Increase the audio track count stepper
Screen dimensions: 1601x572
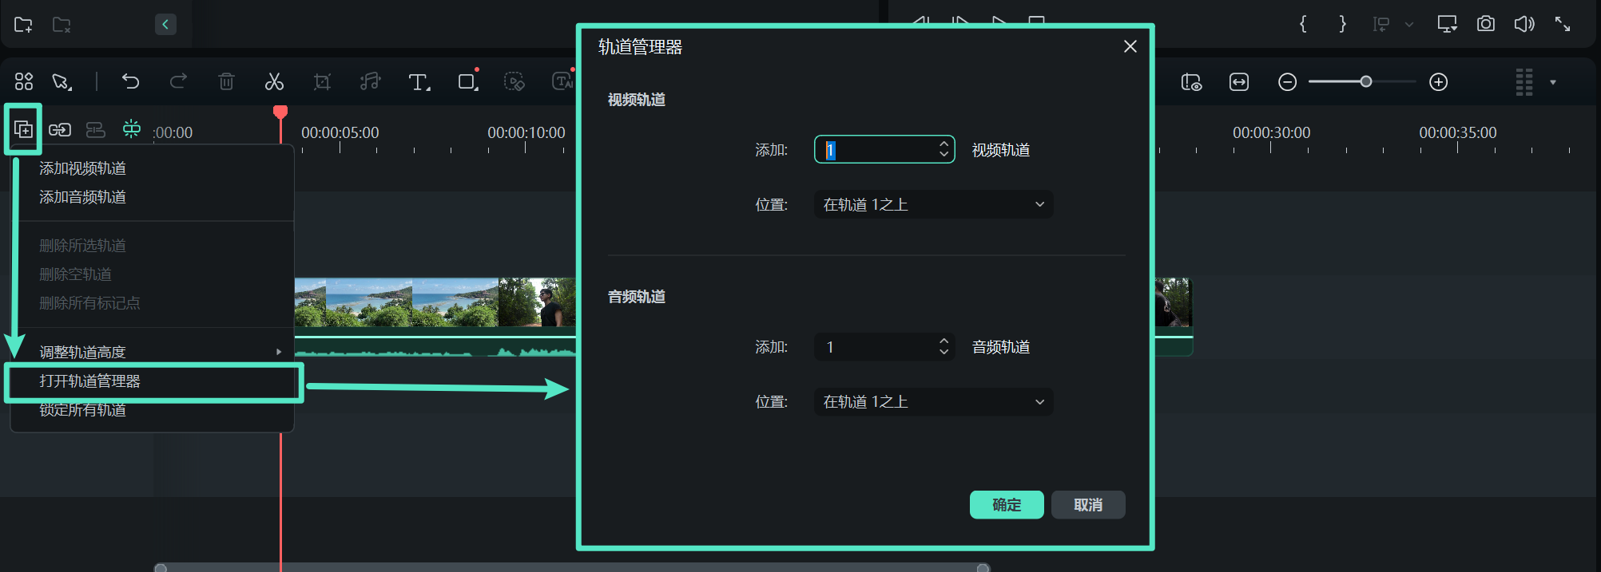[x=944, y=341]
